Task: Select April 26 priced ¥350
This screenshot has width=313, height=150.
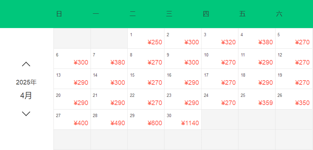Action: (294, 99)
